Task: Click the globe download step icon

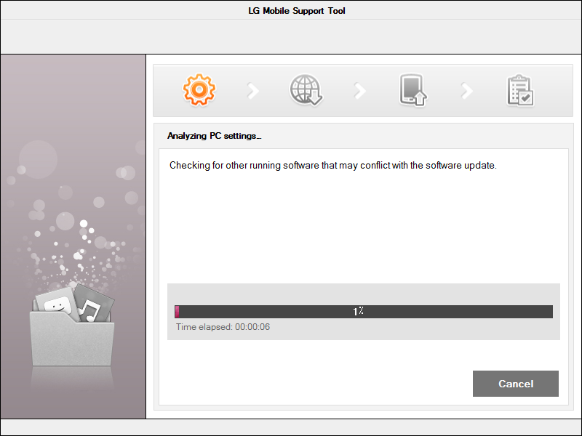Action: click(x=305, y=89)
